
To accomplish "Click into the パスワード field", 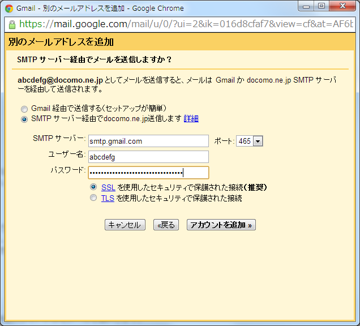I will click(148, 173).
